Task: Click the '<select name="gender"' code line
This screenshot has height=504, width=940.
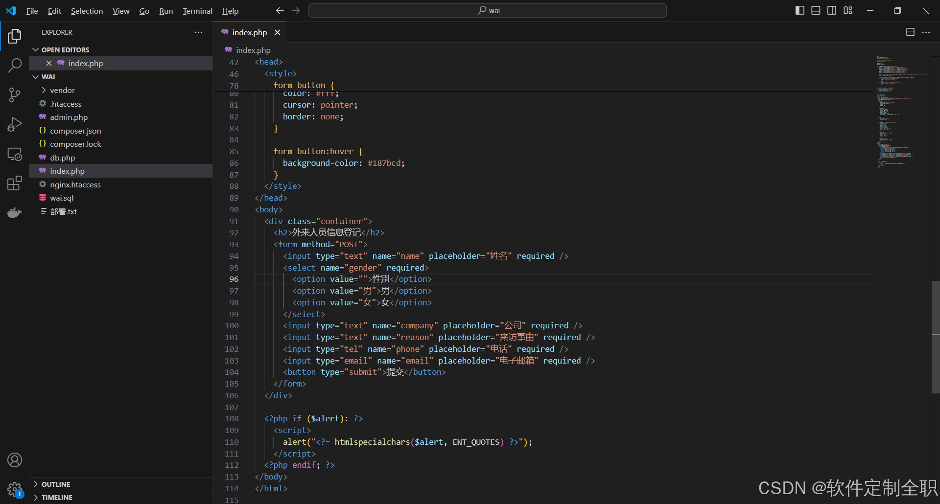Action: (x=356, y=268)
